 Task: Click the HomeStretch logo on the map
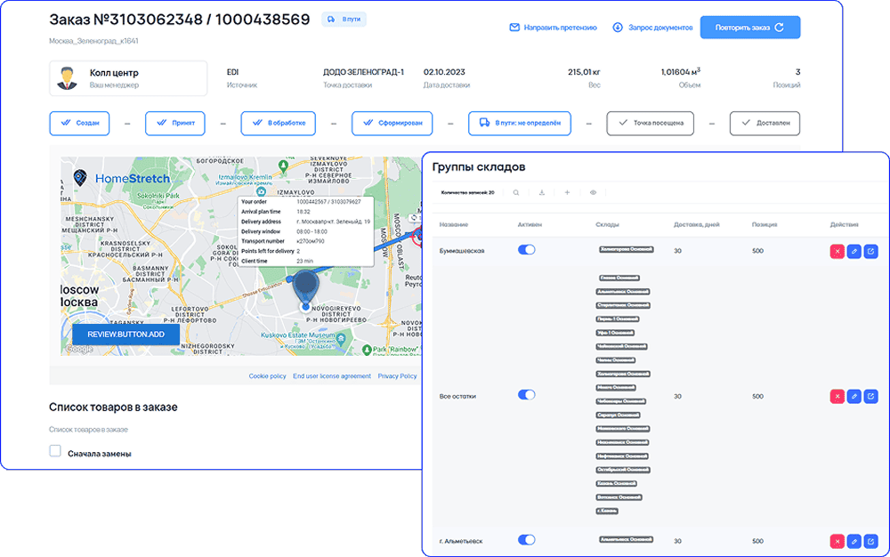pos(122,179)
